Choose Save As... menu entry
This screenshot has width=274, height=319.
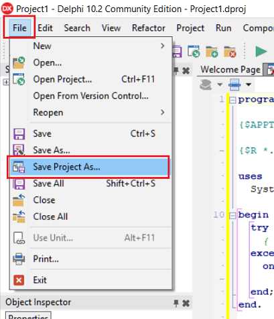[x=91, y=150]
